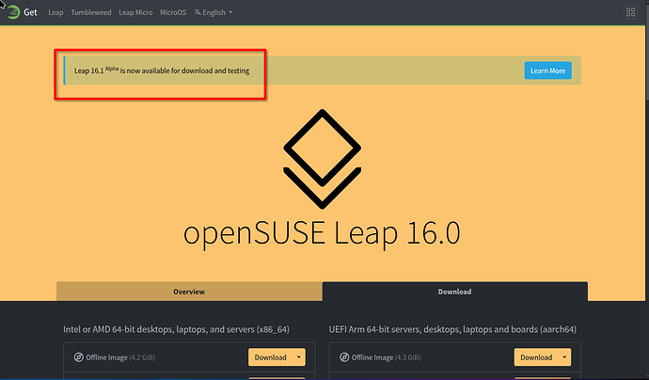The width and height of the screenshot is (649, 380).
Task: Open the Tumbleweed navigation link
Action: [91, 12]
